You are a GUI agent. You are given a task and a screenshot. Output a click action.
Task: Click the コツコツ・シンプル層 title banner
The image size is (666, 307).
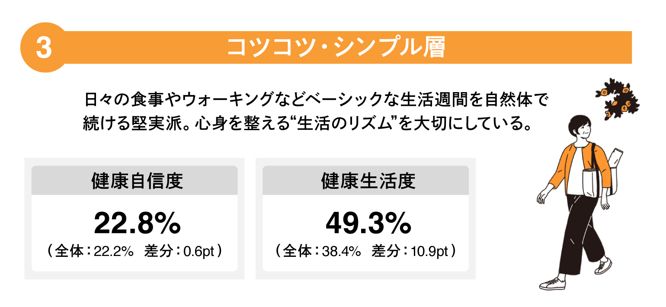[x=336, y=48]
